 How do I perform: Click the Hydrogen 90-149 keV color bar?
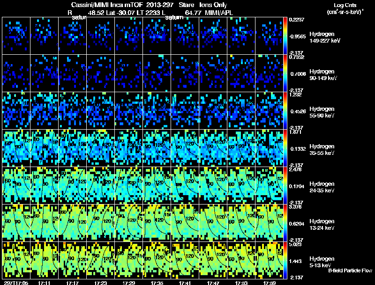tap(285, 73)
